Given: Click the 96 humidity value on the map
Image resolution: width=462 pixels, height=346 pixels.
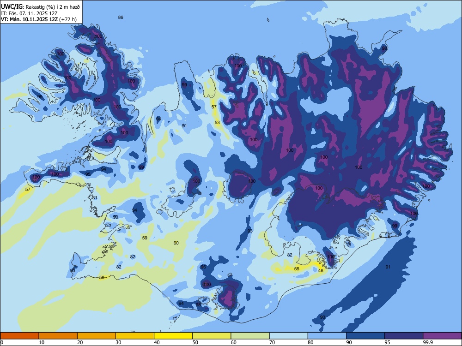Looking at the screenshot, I should click(203, 267).
